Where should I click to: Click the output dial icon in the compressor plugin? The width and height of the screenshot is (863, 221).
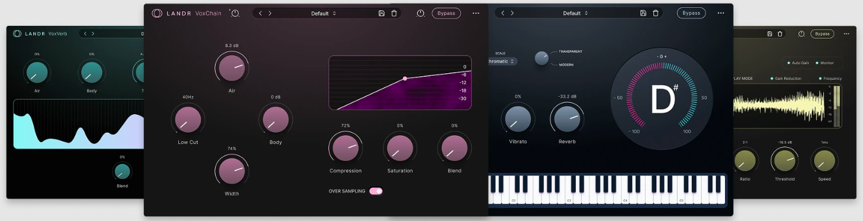(x=802, y=34)
